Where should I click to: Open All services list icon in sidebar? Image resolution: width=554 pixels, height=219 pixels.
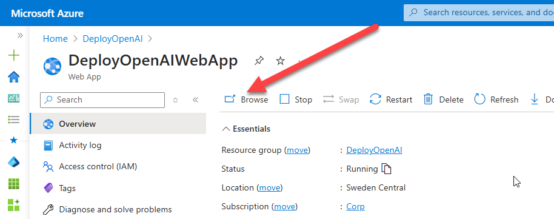click(14, 120)
